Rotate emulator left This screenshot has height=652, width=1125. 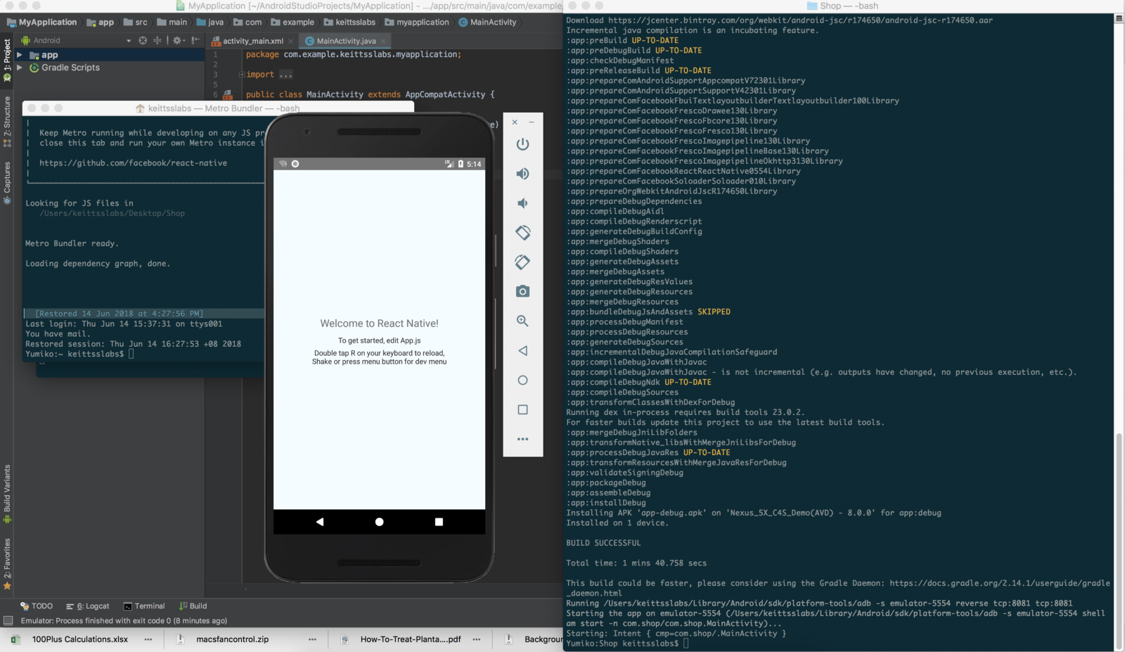tap(522, 232)
